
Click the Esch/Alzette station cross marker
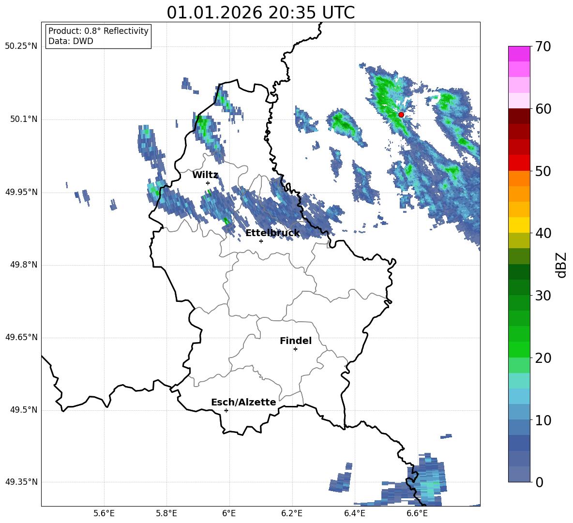click(226, 410)
